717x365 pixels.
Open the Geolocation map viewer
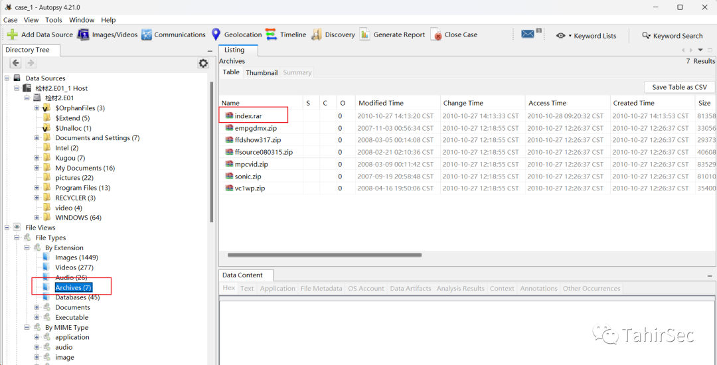click(x=236, y=35)
